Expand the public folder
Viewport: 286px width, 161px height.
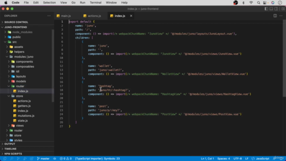pos(17,37)
